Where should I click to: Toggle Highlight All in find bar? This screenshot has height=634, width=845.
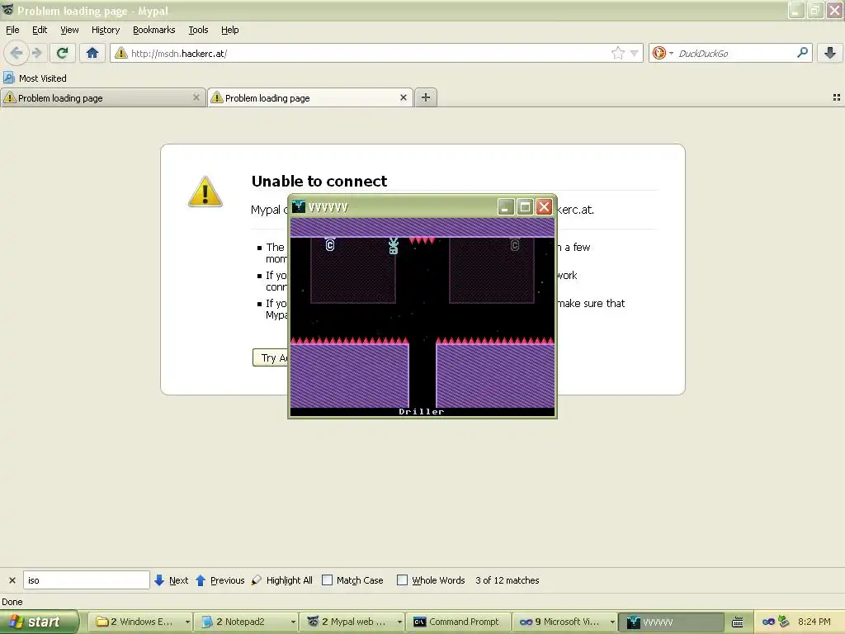pyautogui.click(x=282, y=580)
